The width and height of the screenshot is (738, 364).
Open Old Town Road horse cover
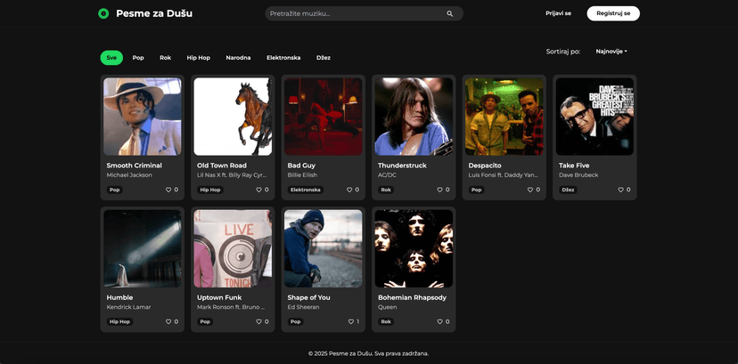click(x=233, y=117)
